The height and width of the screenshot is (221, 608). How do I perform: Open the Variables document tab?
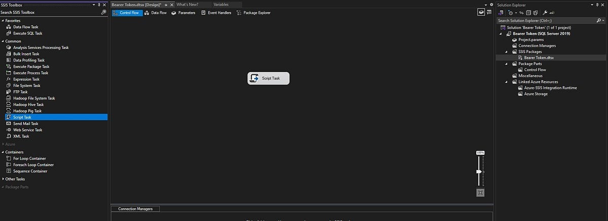pos(221,5)
